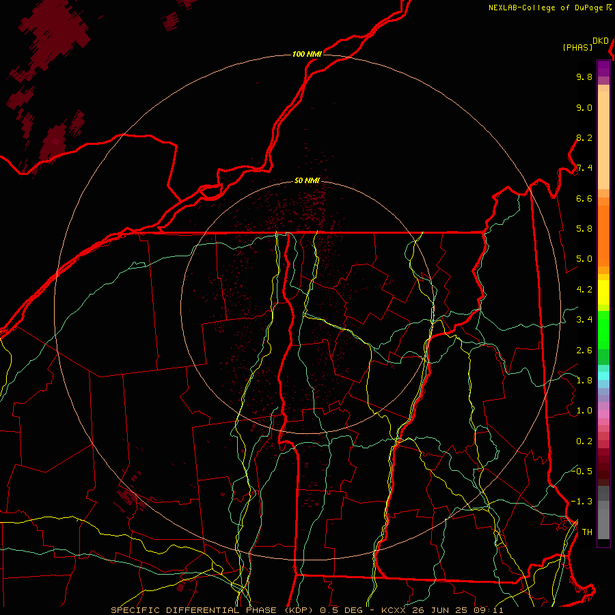The width and height of the screenshot is (615, 615).
Task: Pick the cyan band on the color scale
Action: [x=603, y=376]
